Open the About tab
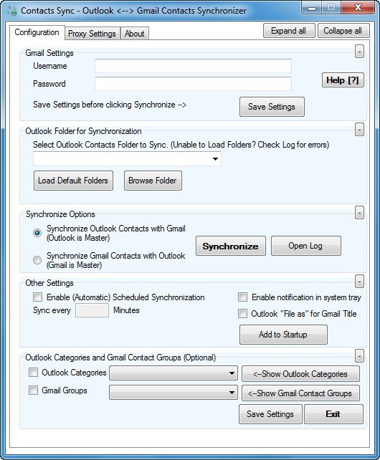 pyautogui.click(x=135, y=34)
